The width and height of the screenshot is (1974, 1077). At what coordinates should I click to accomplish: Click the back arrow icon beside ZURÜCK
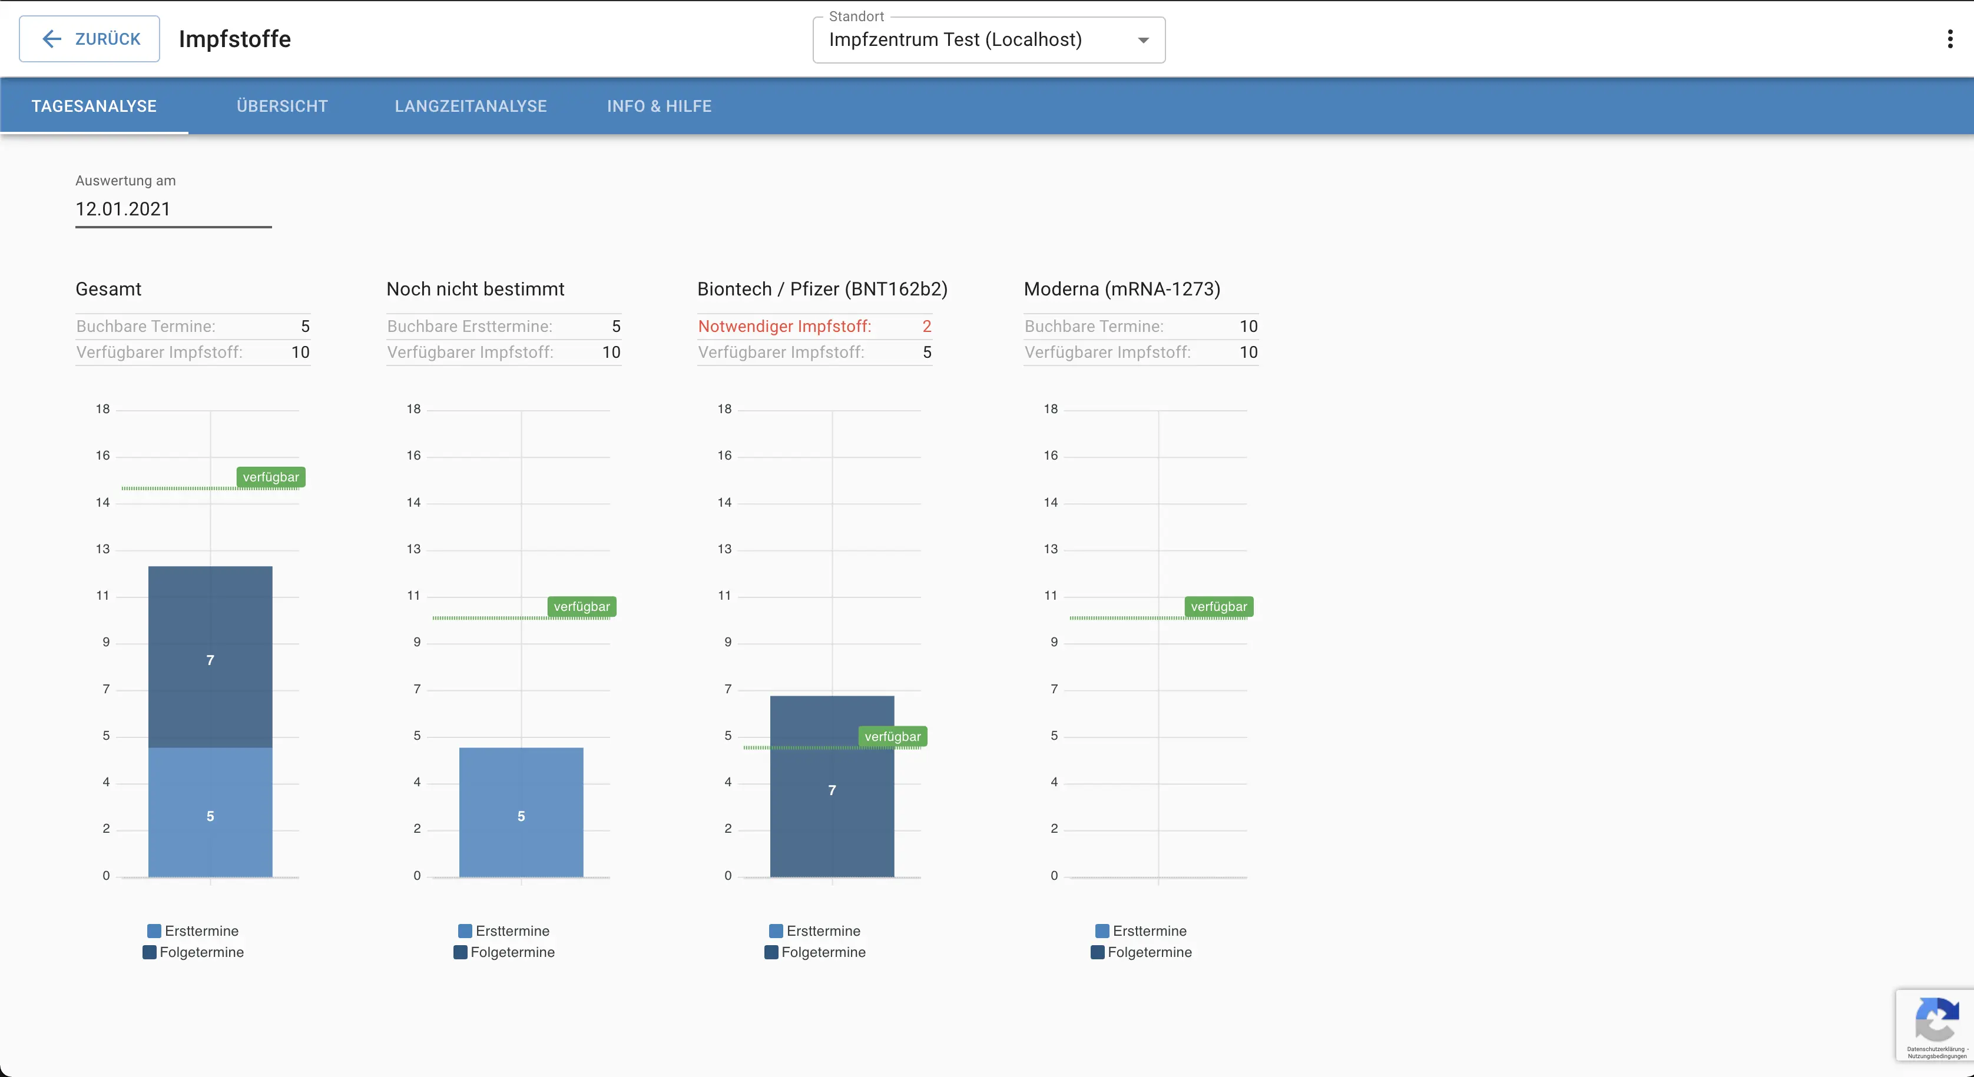point(51,39)
